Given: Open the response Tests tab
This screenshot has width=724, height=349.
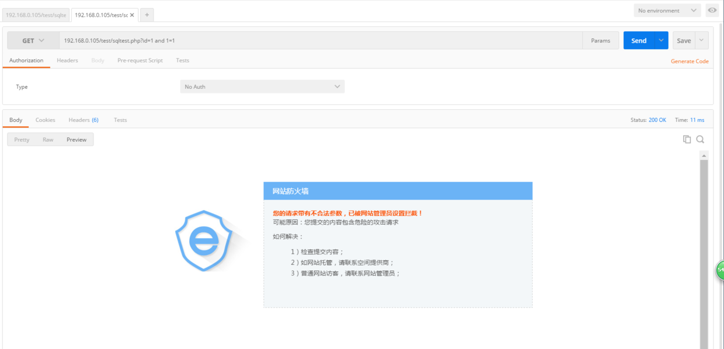Looking at the screenshot, I should pyautogui.click(x=120, y=120).
